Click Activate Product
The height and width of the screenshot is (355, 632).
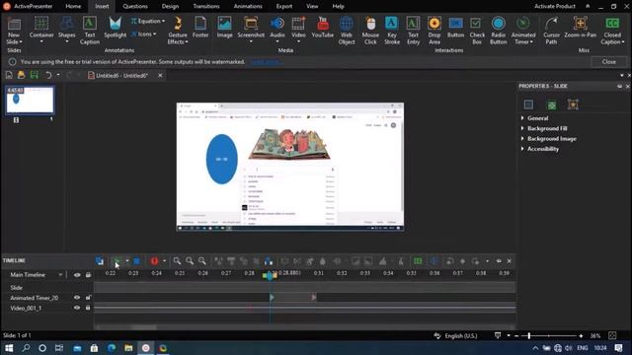pyautogui.click(x=555, y=6)
